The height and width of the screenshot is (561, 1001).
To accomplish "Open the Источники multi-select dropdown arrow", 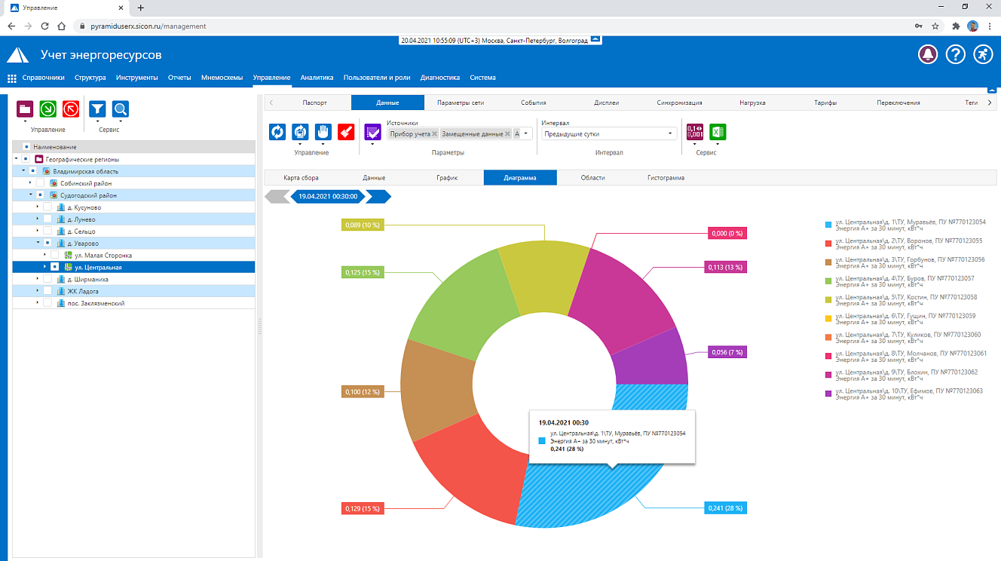I will click(x=527, y=133).
